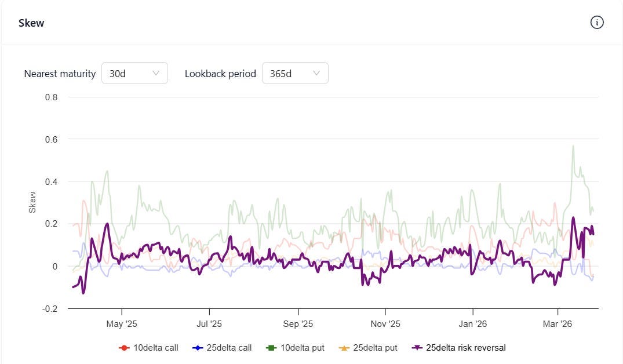Select the Mar '26 x-axis tick label
This screenshot has height=364, width=623.
(x=558, y=324)
